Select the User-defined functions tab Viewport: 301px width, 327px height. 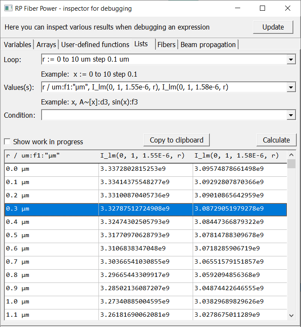[x=95, y=45]
